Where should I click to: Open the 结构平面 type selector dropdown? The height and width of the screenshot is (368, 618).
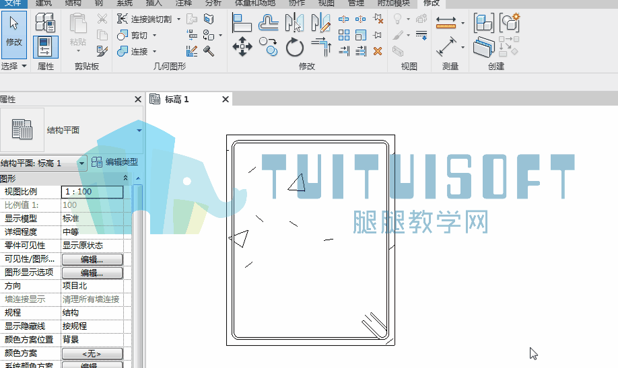click(139, 131)
